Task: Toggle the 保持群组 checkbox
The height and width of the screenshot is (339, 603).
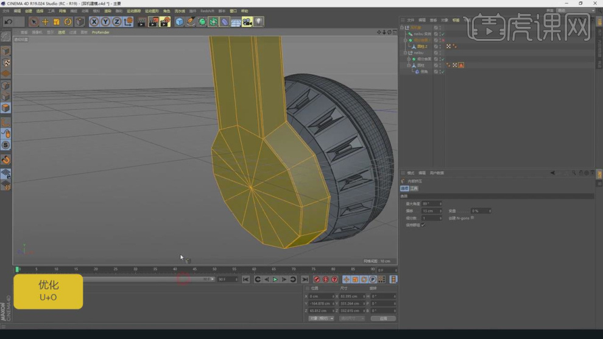Action: point(423,225)
